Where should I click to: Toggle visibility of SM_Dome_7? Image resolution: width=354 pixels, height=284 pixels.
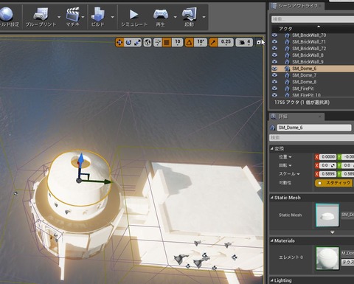[x=274, y=75]
